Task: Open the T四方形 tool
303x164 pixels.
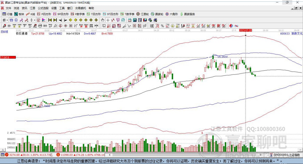Action: (x=94, y=14)
